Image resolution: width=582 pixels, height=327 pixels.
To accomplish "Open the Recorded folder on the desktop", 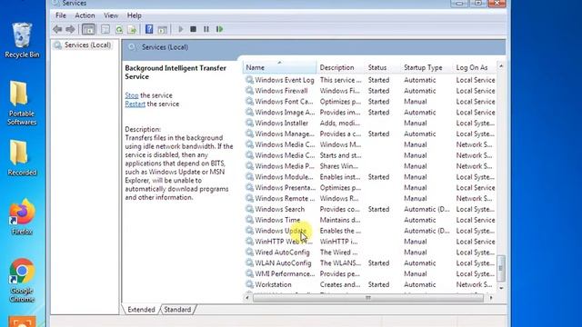I will (22, 157).
